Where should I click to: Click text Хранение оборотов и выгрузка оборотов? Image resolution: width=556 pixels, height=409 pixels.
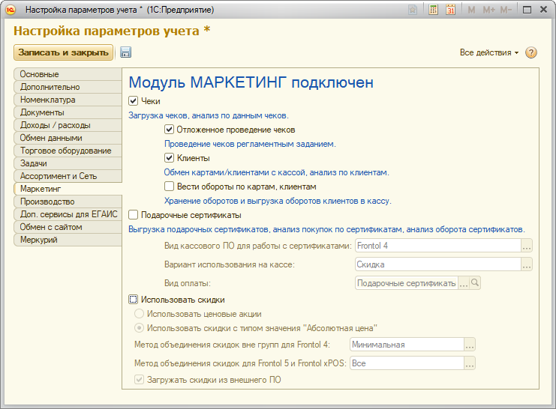(x=278, y=201)
